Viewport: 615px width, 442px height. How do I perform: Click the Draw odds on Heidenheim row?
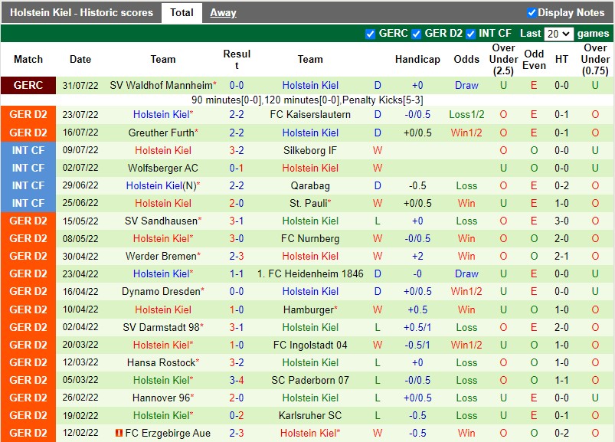[466, 273]
